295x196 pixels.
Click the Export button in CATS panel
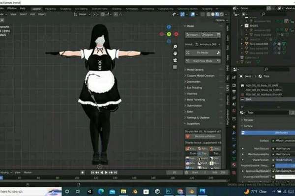(208, 35)
